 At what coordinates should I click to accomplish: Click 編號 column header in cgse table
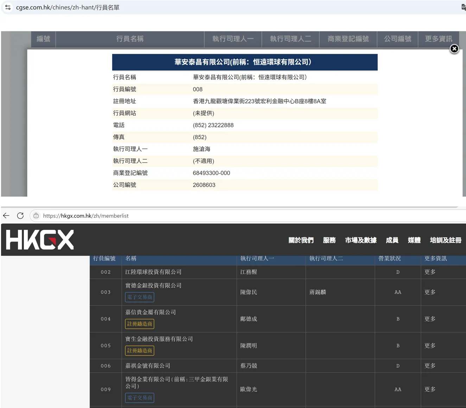pyautogui.click(x=43, y=39)
